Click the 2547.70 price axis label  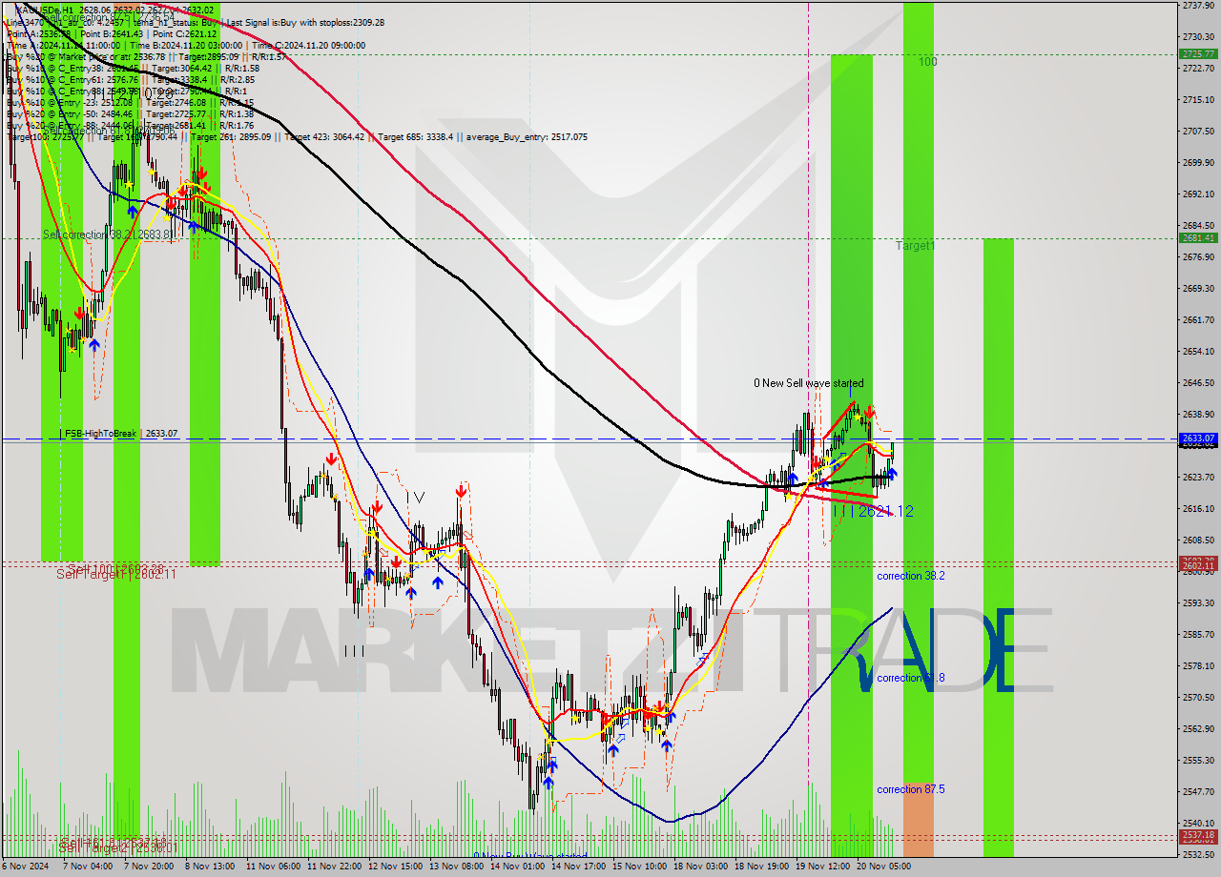pos(1198,791)
